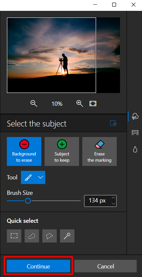
Task: Pick the polygon lasso quick select tool
Action: [x=50, y=236]
